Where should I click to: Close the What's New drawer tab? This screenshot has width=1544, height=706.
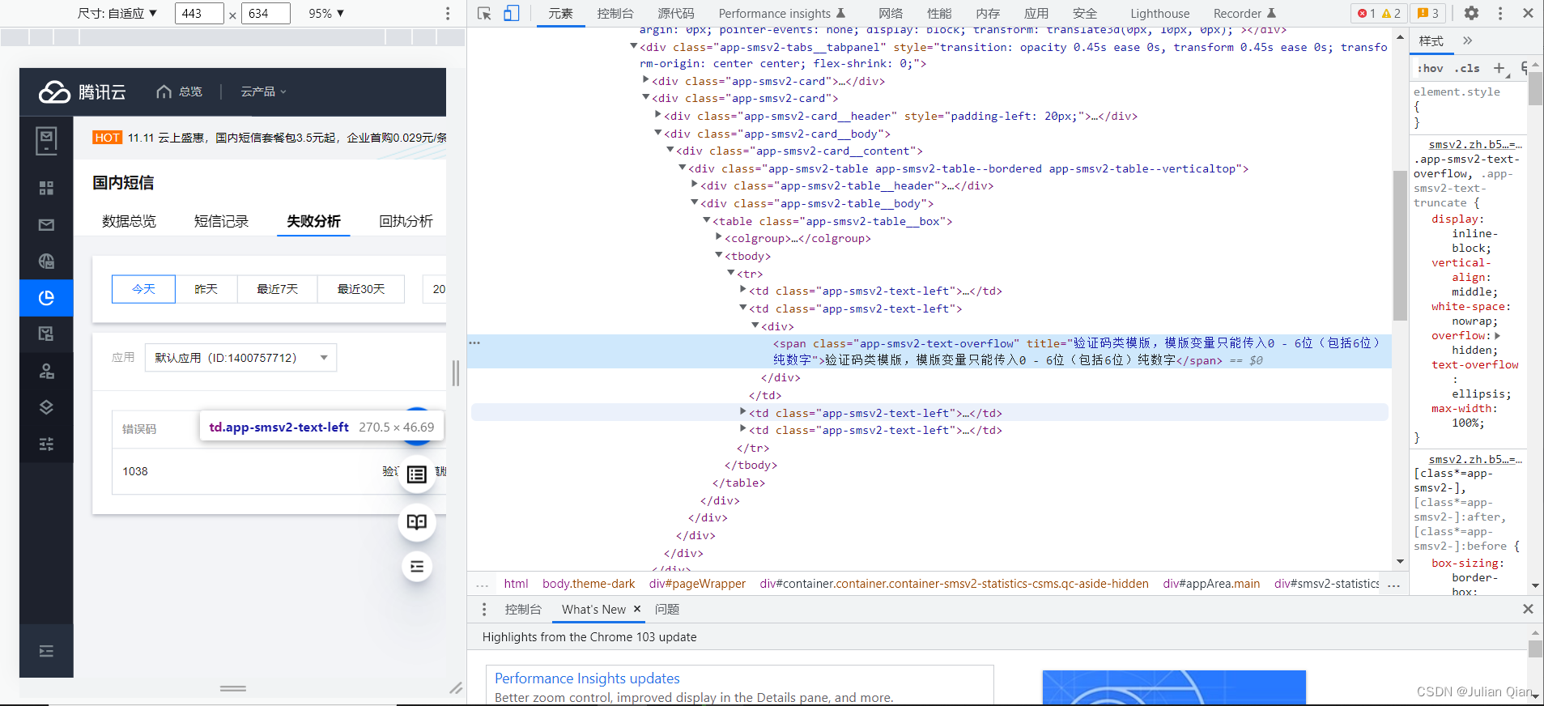[x=637, y=609]
